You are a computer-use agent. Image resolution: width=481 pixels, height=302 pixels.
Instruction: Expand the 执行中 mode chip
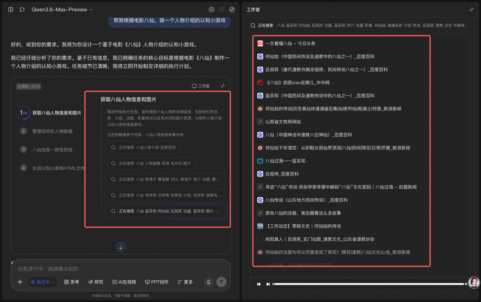tap(43, 282)
